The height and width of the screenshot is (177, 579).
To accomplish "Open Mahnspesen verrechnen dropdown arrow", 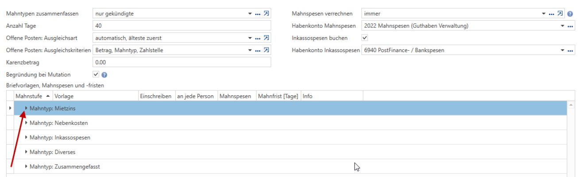I will pos(544,14).
